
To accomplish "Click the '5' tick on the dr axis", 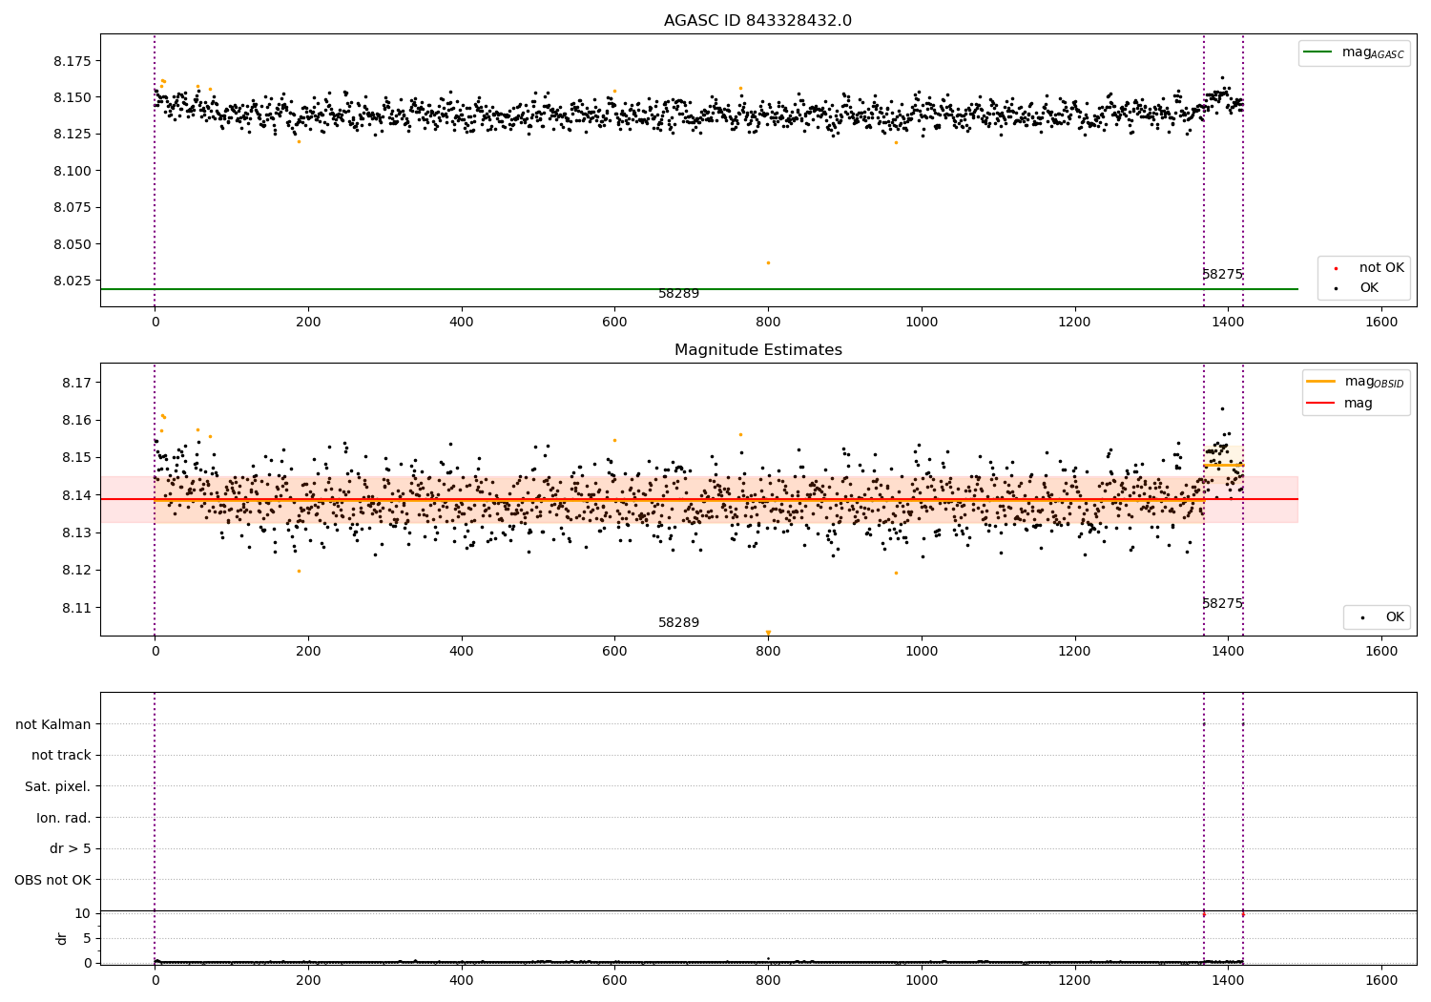I will [87, 938].
